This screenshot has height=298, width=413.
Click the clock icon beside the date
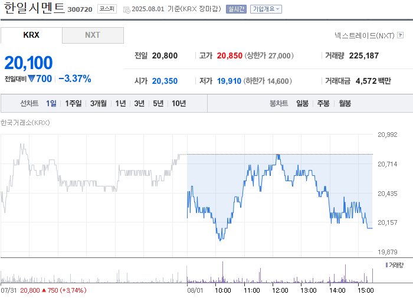point(127,10)
